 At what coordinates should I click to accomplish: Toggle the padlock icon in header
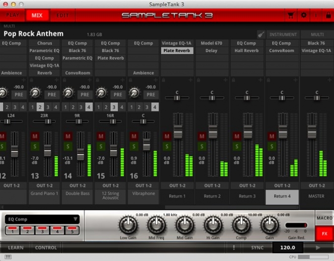tap(328, 15)
